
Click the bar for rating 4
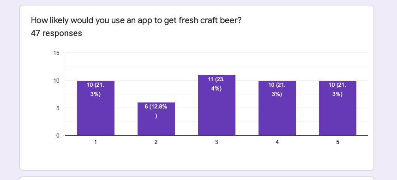pos(277,108)
